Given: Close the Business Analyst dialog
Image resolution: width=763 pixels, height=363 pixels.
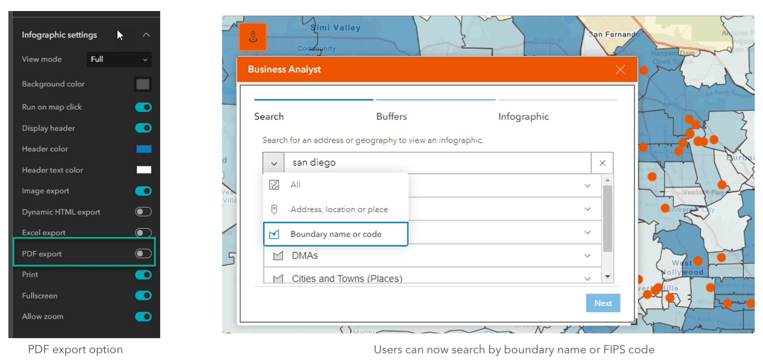Looking at the screenshot, I should coord(620,69).
